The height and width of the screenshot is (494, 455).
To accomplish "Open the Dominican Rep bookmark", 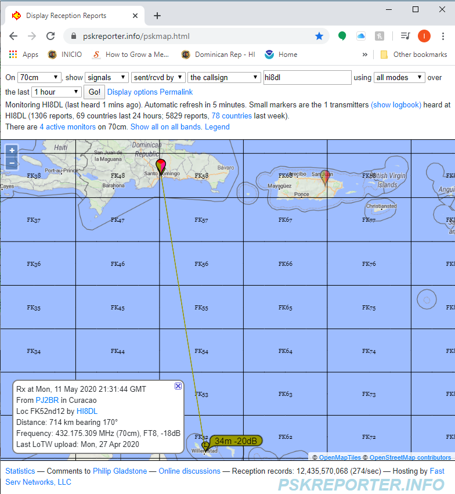I will tap(218, 55).
